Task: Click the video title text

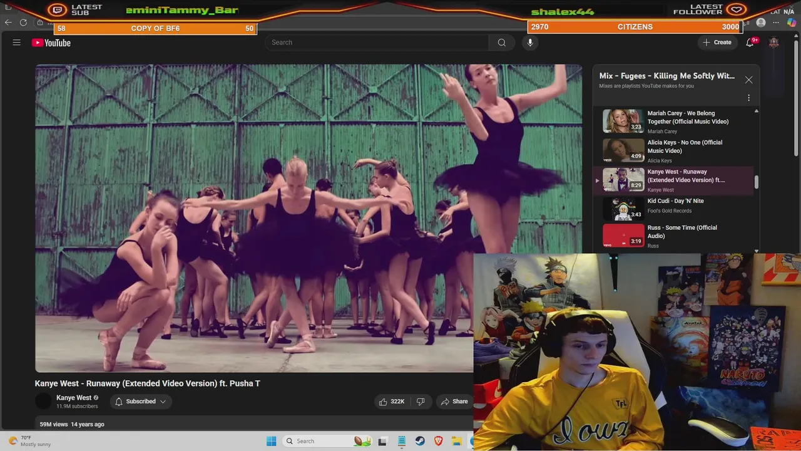Action: pos(148,383)
